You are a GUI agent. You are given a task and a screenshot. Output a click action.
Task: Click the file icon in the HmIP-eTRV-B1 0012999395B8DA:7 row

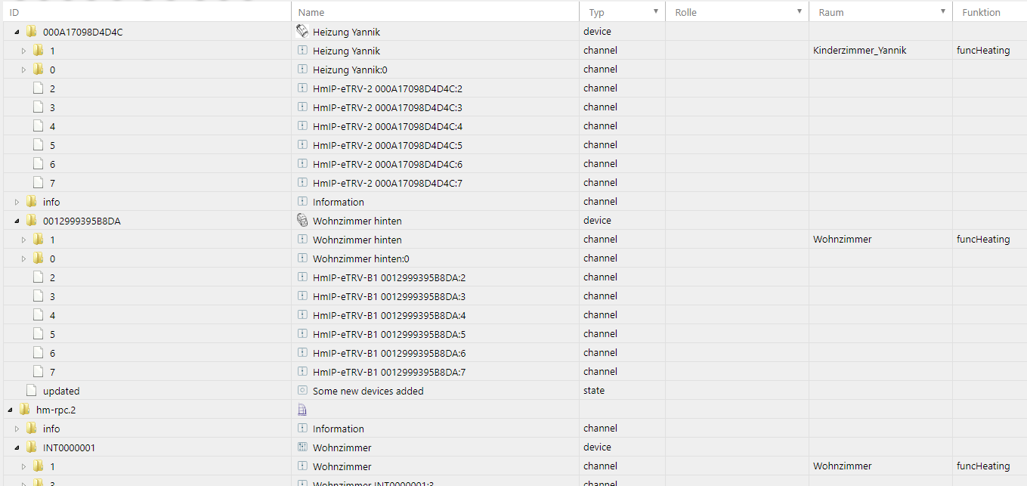pos(38,372)
